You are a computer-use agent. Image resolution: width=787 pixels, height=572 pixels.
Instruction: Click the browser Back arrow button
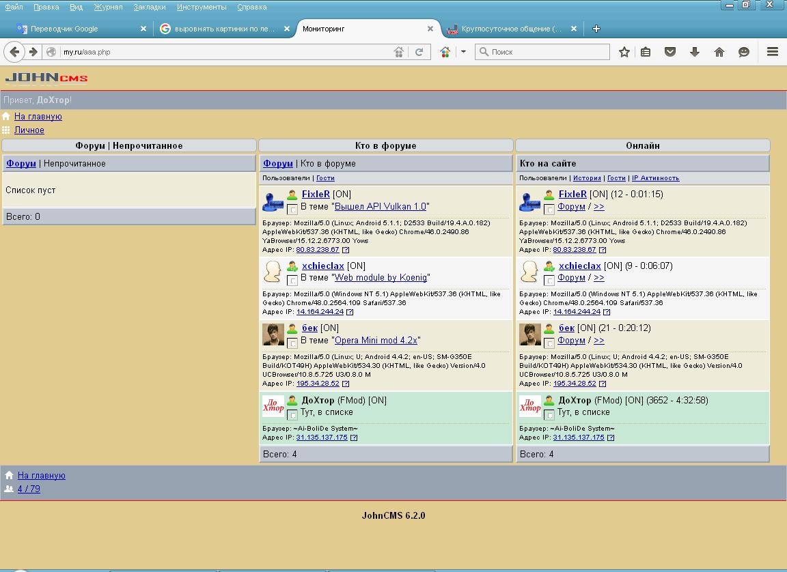tap(14, 52)
